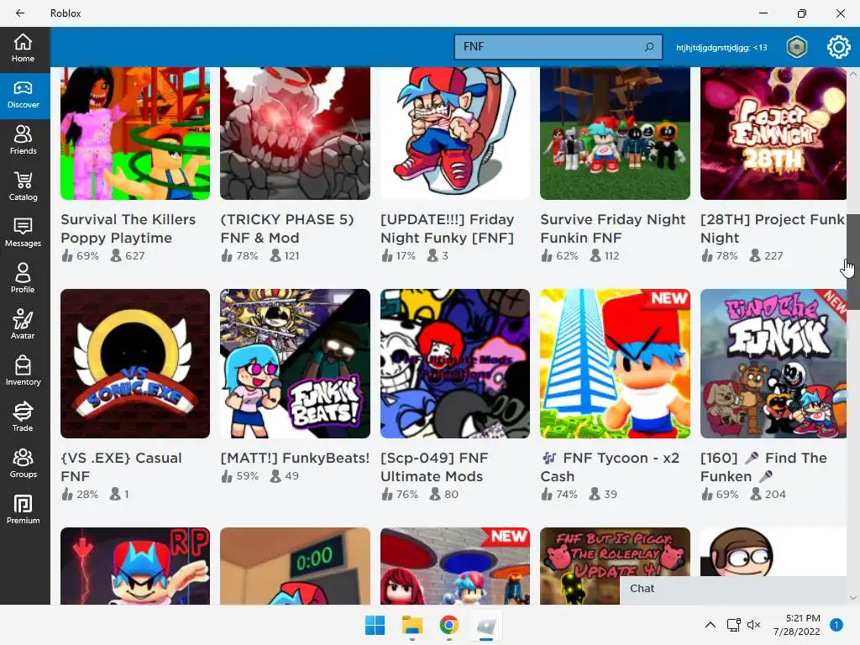Click the FNF search field
Image resolution: width=860 pixels, height=645 pixels.
[558, 47]
